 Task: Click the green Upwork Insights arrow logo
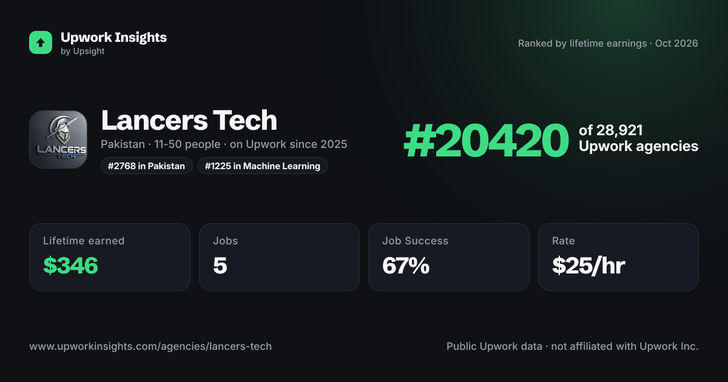41,42
